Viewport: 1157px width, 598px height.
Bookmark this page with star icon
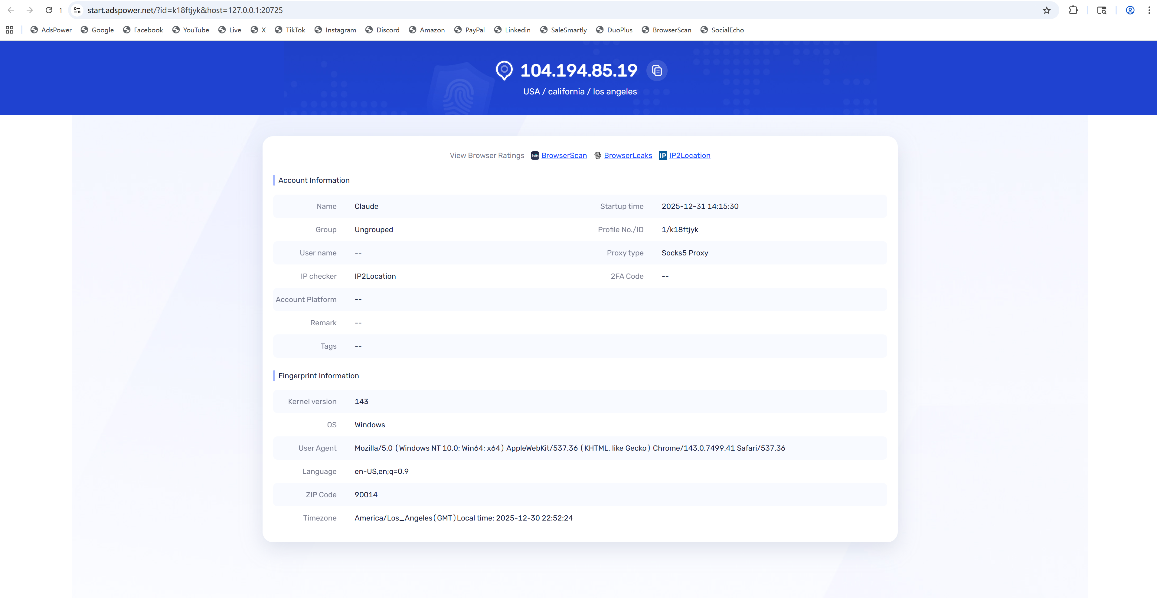(1047, 10)
